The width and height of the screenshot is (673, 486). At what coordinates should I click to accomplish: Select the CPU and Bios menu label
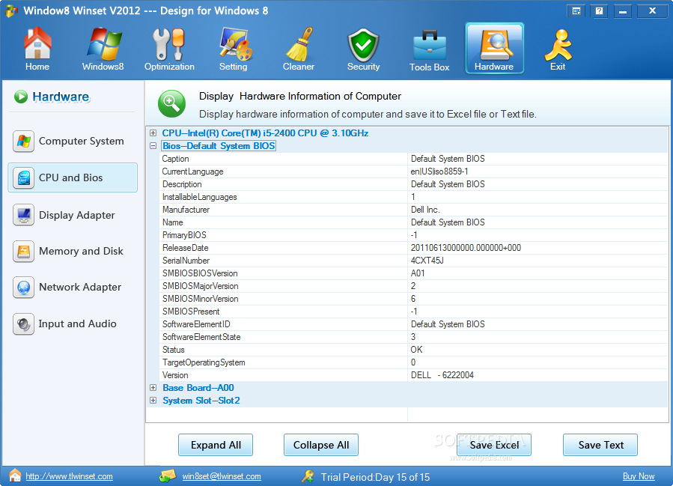tap(71, 177)
